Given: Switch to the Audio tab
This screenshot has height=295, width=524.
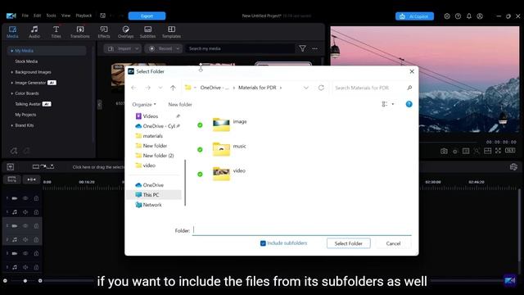Looking at the screenshot, I should [34, 32].
